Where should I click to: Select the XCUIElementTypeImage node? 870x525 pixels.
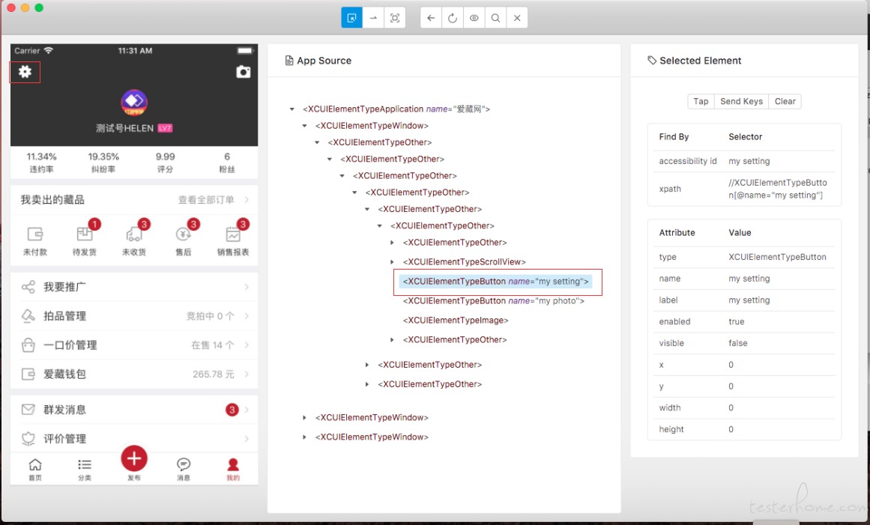click(456, 321)
